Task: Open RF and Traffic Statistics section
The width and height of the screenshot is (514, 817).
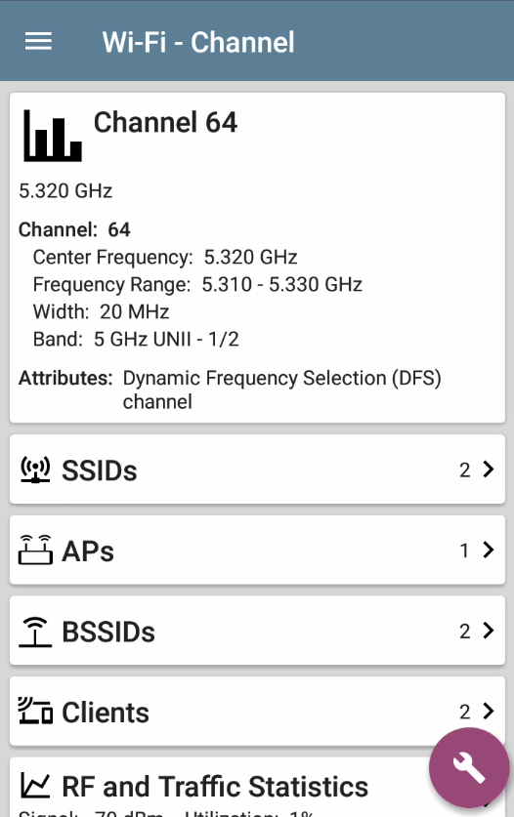Action: [215, 787]
